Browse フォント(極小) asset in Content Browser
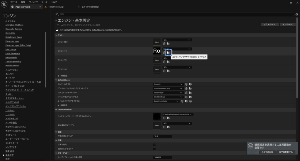 [x=168, y=44]
